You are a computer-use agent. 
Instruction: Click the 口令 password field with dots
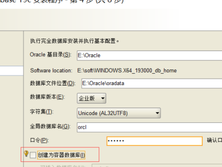coord(154,141)
